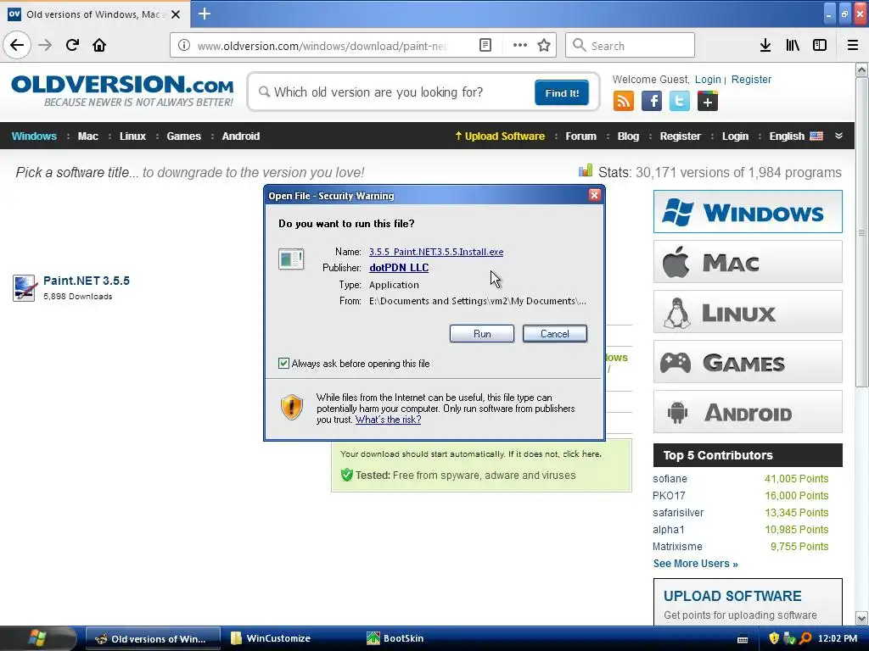This screenshot has height=651, width=869.
Task: Open the Windows Start button
Action: pos(37,638)
